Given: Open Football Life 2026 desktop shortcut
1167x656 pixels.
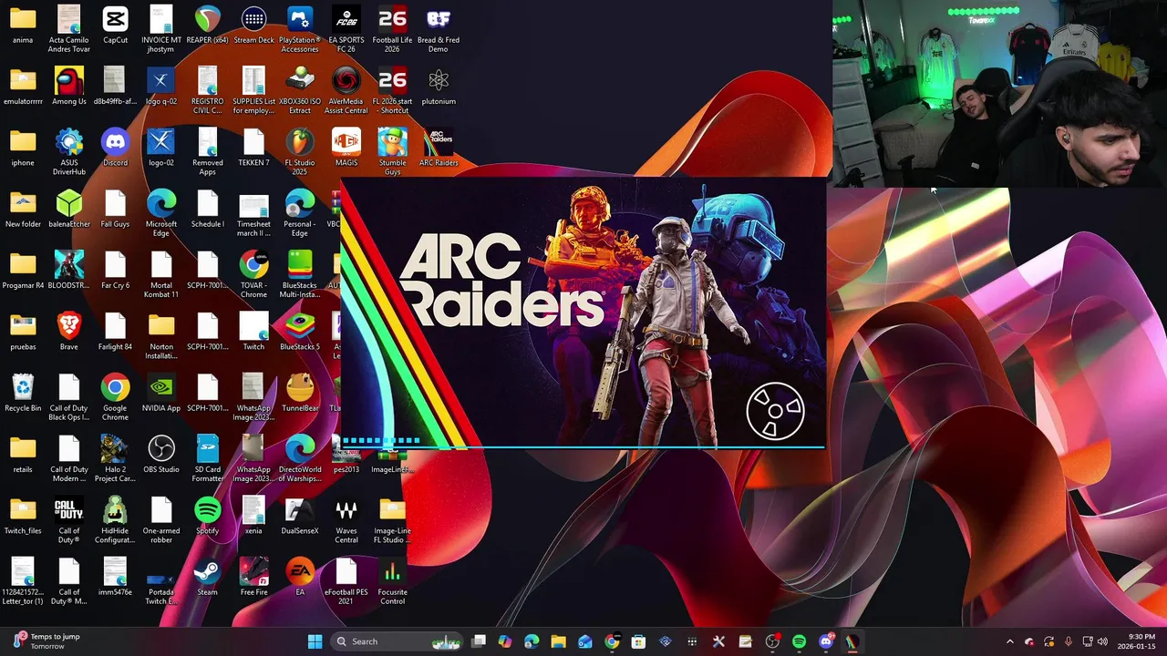Looking at the screenshot, I should [392, 29].
